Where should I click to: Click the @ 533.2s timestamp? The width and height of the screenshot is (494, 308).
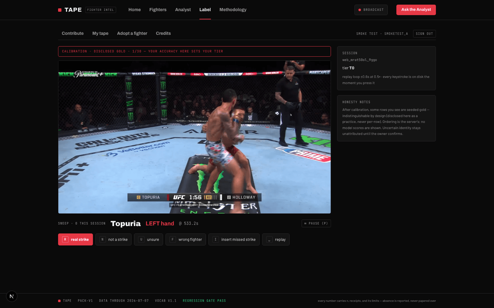click(188, 224)
